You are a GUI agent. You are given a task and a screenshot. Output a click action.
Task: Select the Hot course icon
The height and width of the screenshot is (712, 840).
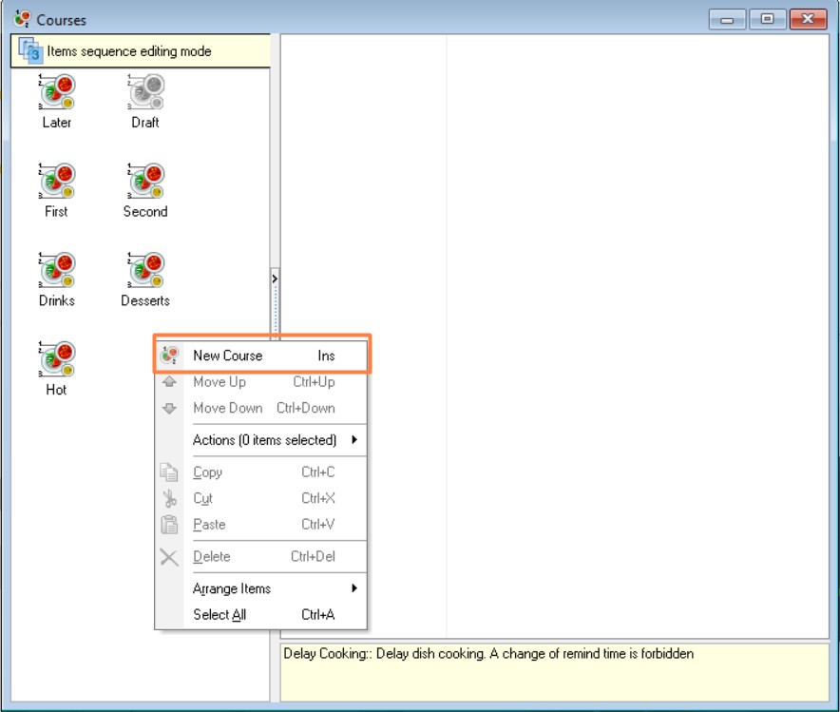coord(56,359)
